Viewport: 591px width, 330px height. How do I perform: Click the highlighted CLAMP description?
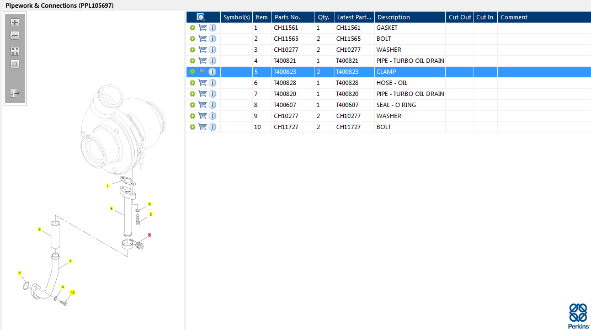pos(386,72)
